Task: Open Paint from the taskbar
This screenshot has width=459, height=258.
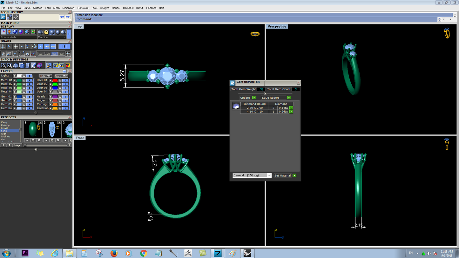Action: [233, 253]
